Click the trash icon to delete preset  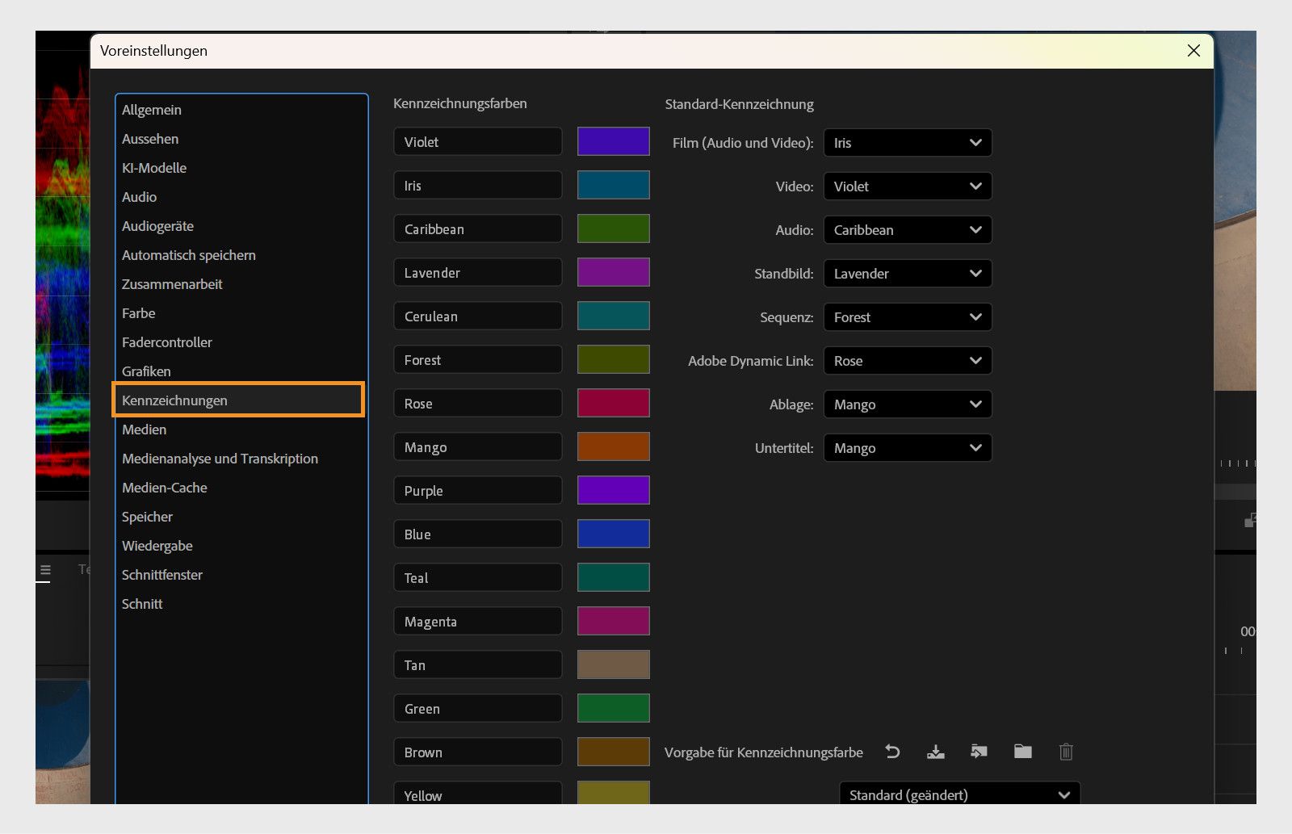click(x=1066, y=752)
